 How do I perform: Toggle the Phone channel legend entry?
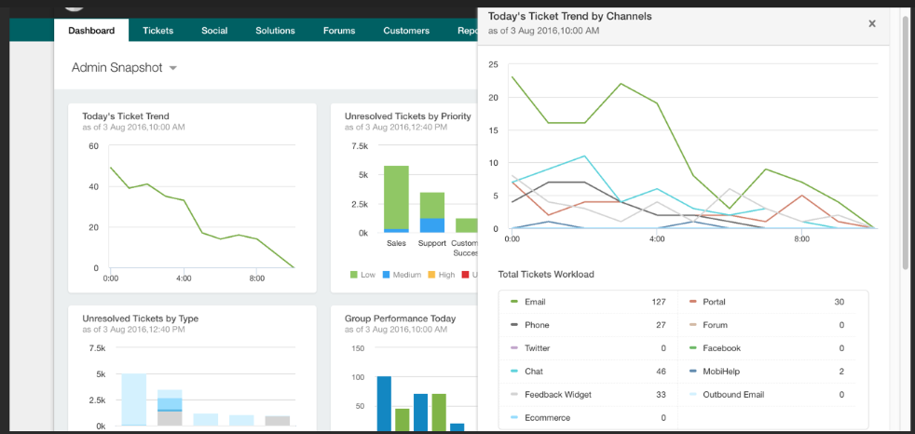(x=529, y=325)
